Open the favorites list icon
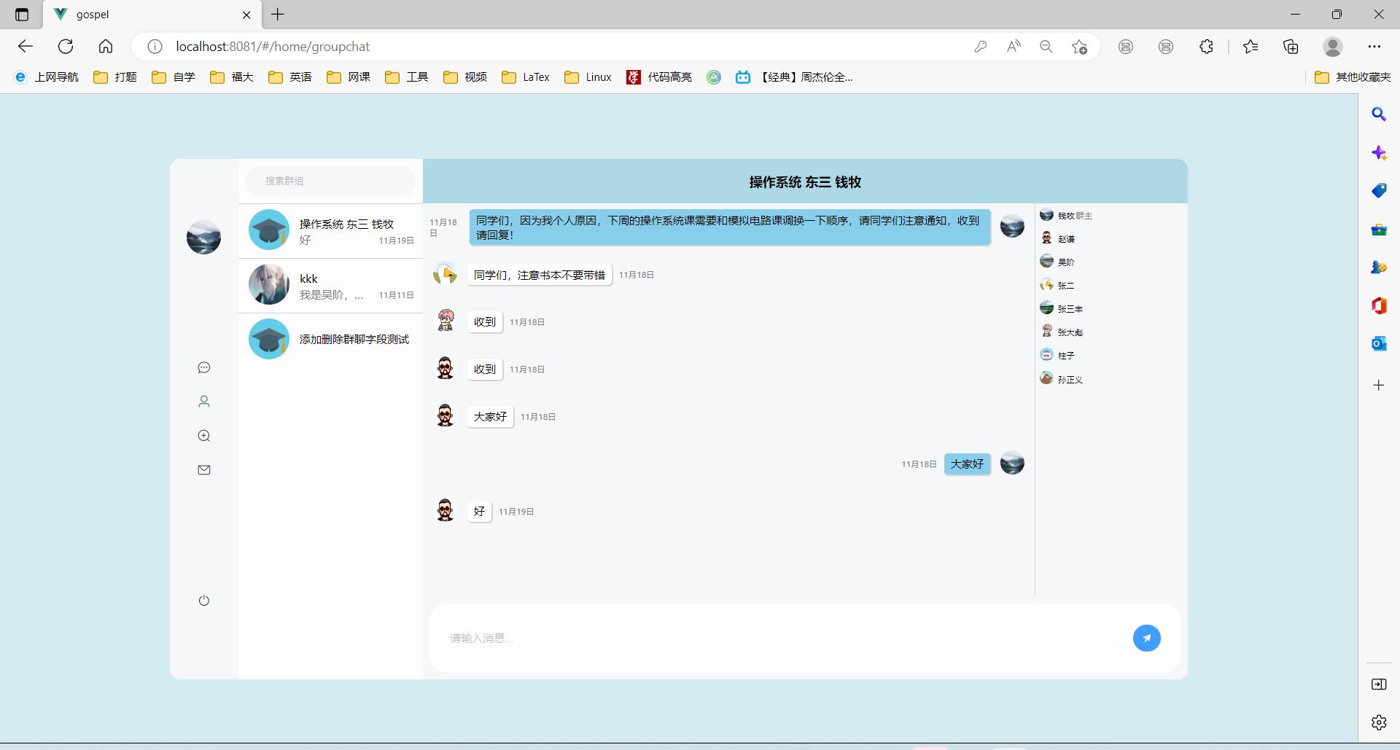The image size is (1400, 750). pyautogui.click(x=1251, y=47)
